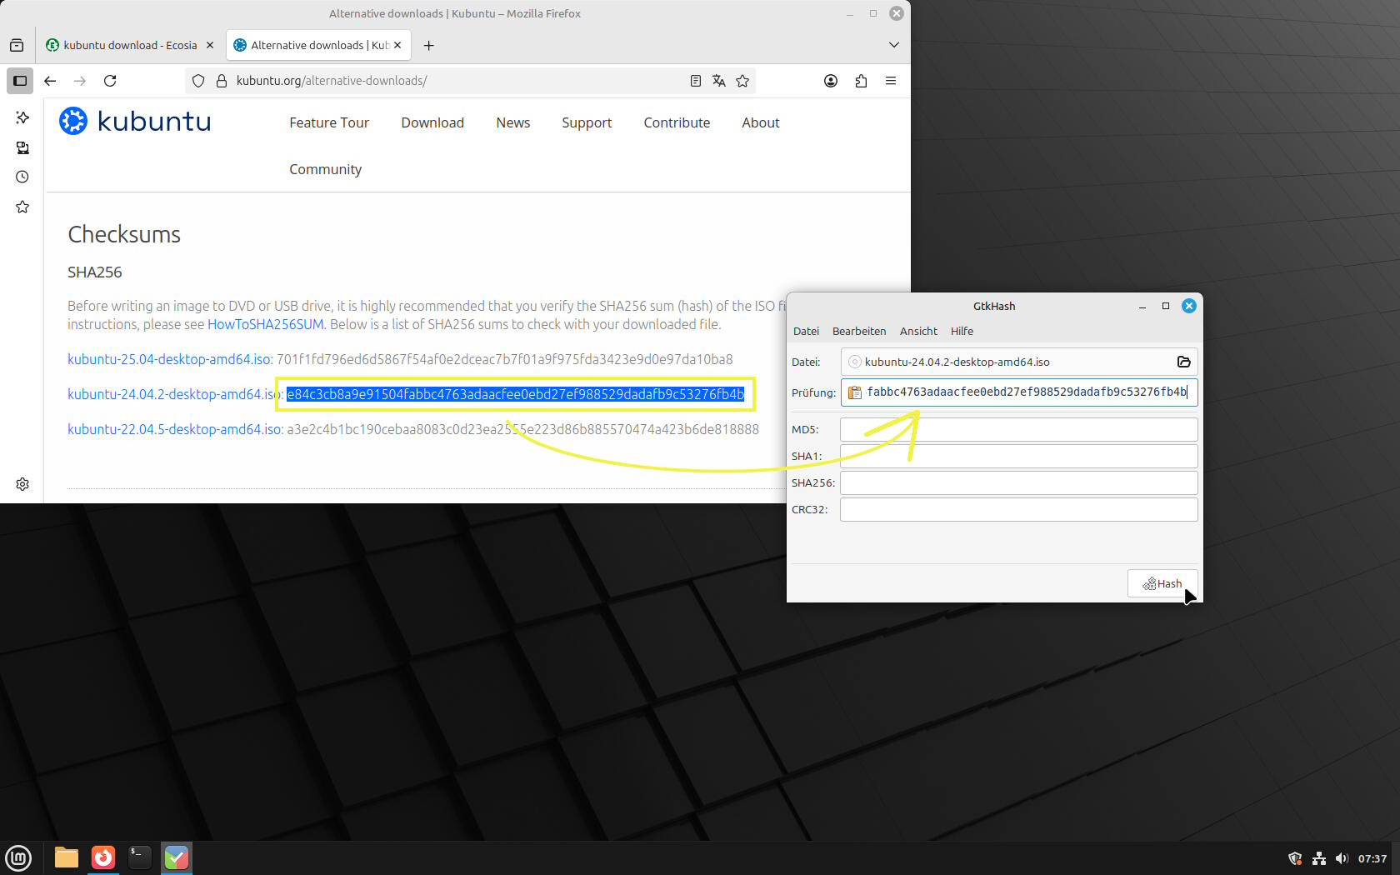Image resolution: width=1400 pixels, height=875 pixels.
Task: Open the Firefox account icon
Action: click(x=831, y=81)
